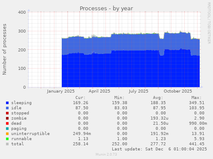Click zombie maximum value 2.90
This screenshot has height=159, width=213.
click(199, 118)
